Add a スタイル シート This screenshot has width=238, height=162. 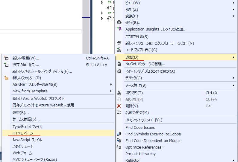click(x=58, y=146)
